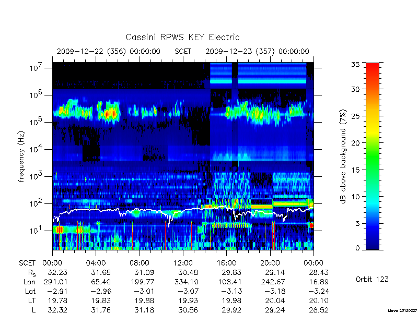Viewport: 418px width, 313px height.
Task: Click the 'Cassini RPWS KEY Electric' plot title
Action: pyautogui.click(x=182, y=37)
